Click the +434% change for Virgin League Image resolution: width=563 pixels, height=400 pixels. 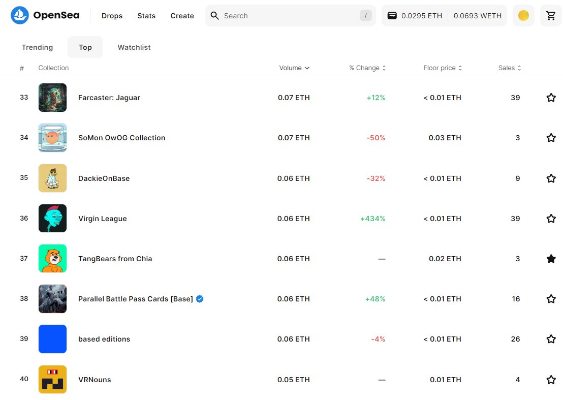click(372, 219)
